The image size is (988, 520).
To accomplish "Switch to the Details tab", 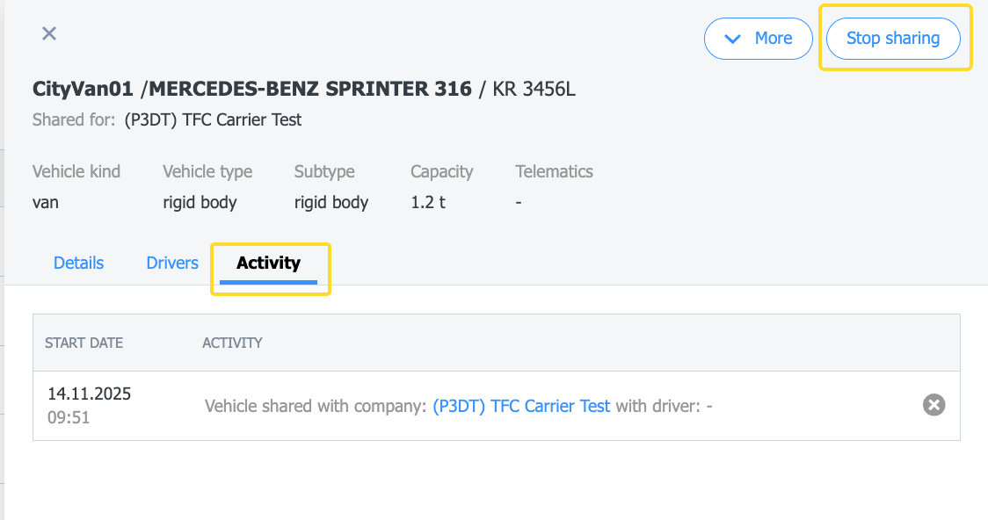I will point(78,263).
